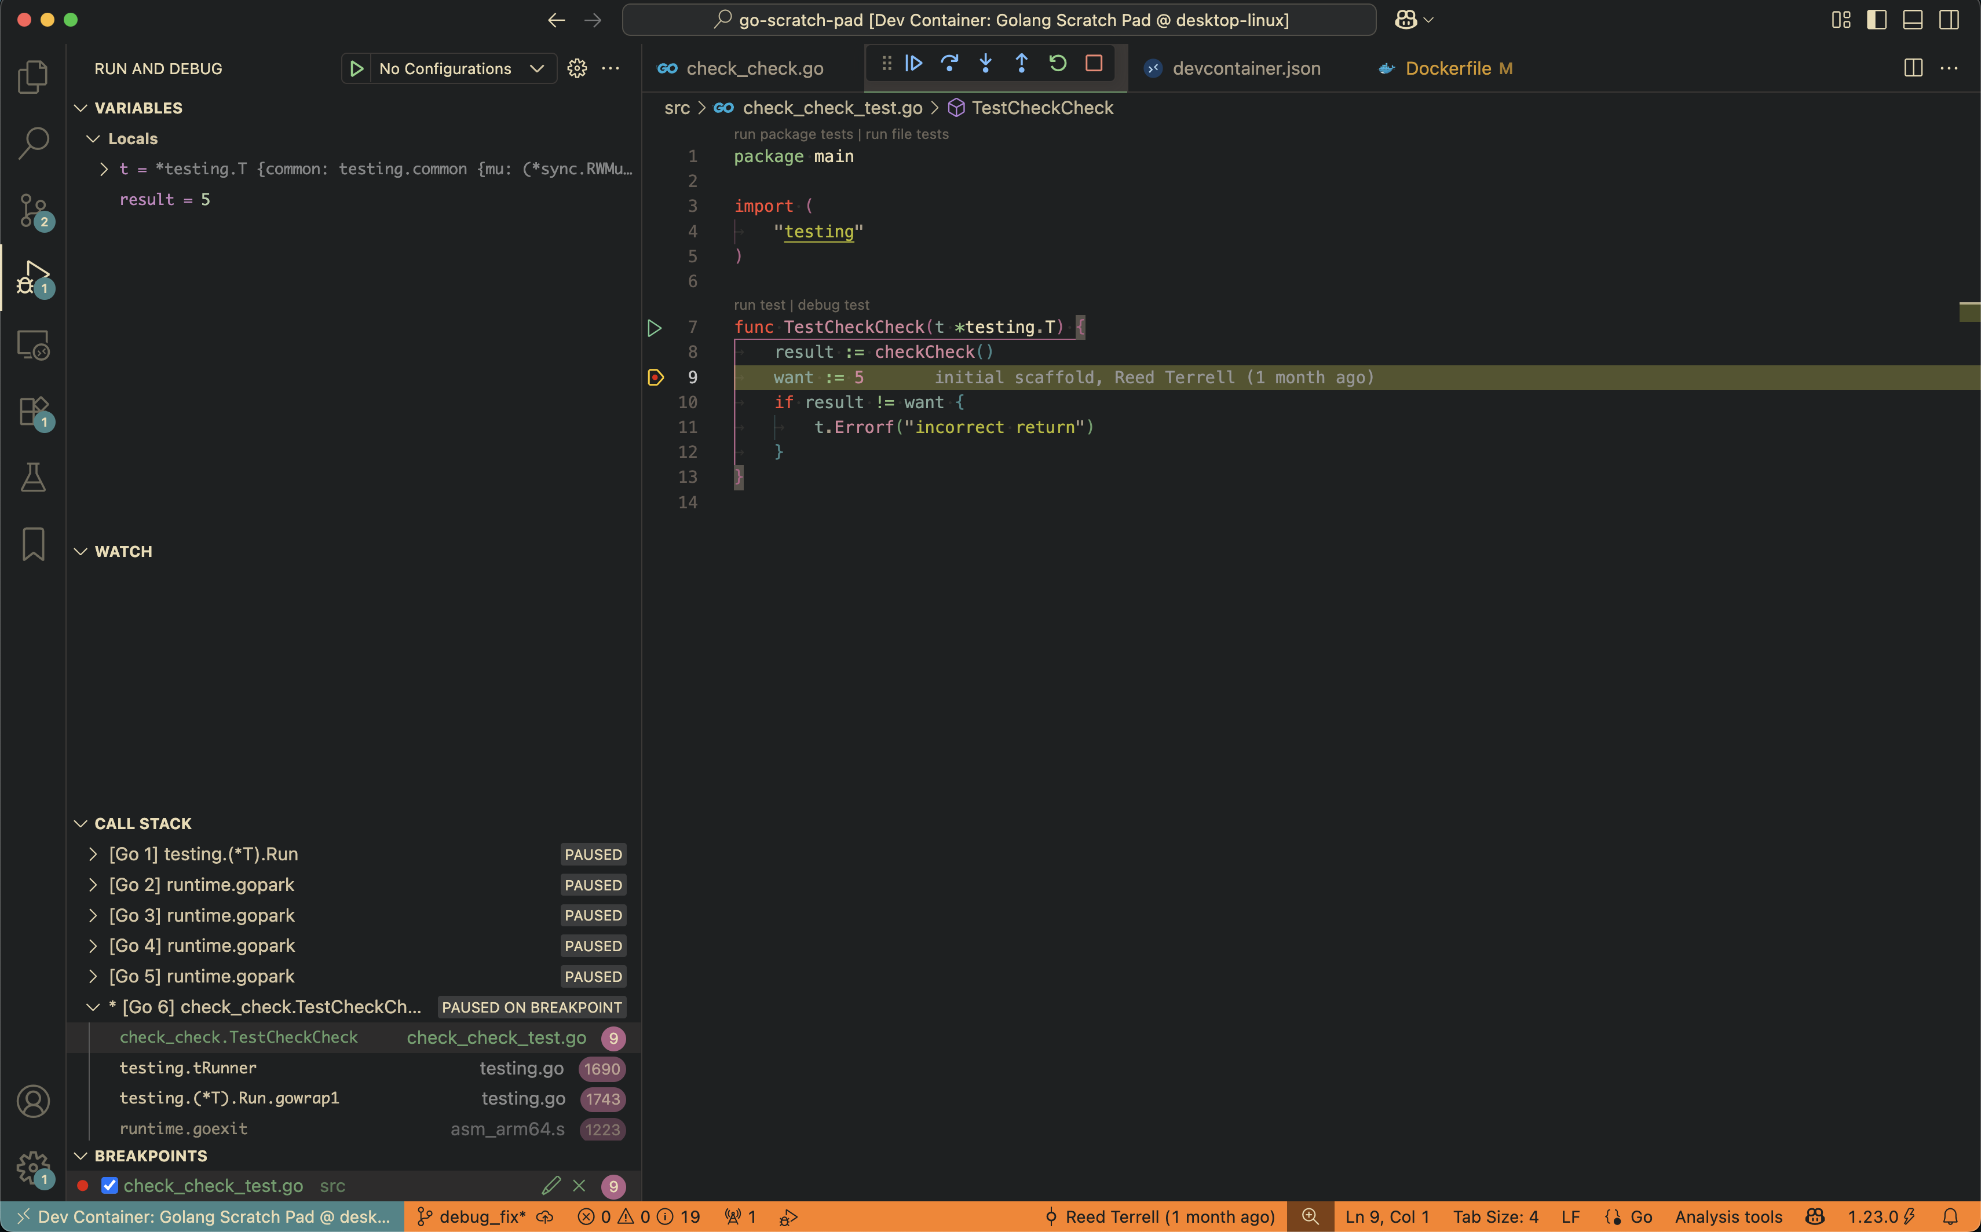
Task: Open Run and Debug more actions menu
Action: click(611, 68)
